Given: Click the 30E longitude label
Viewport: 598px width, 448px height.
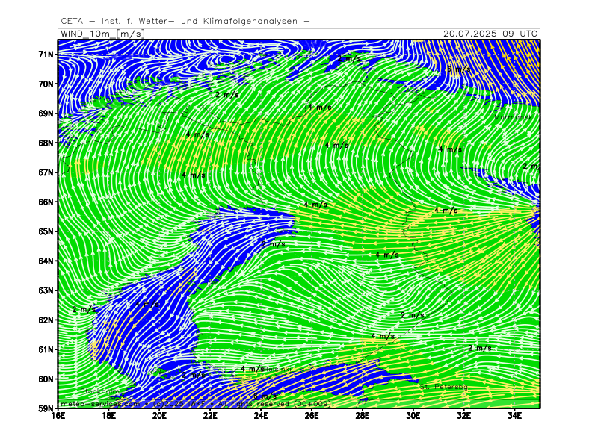Looking at the screenshot, I should 413,416.
